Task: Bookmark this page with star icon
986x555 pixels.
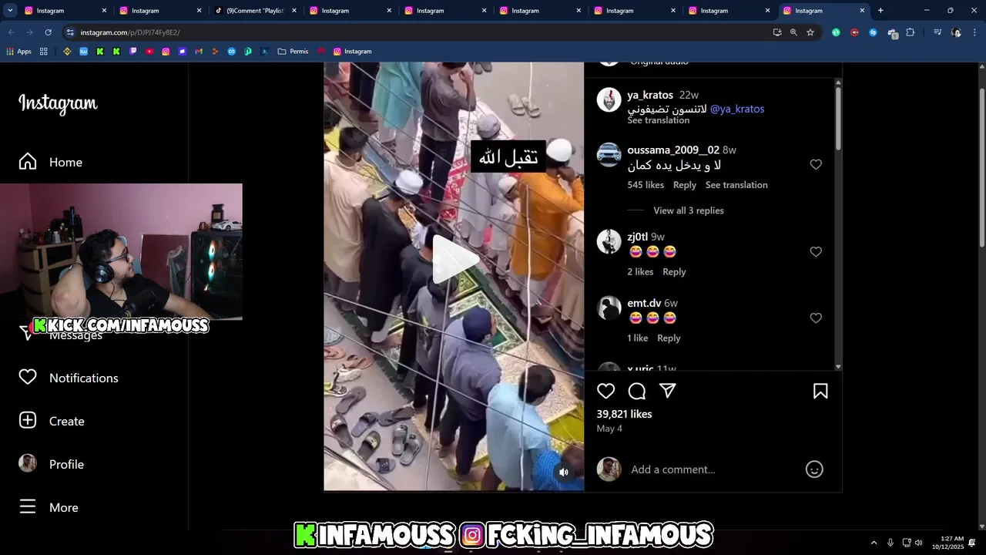Action: tap(810, 32)
